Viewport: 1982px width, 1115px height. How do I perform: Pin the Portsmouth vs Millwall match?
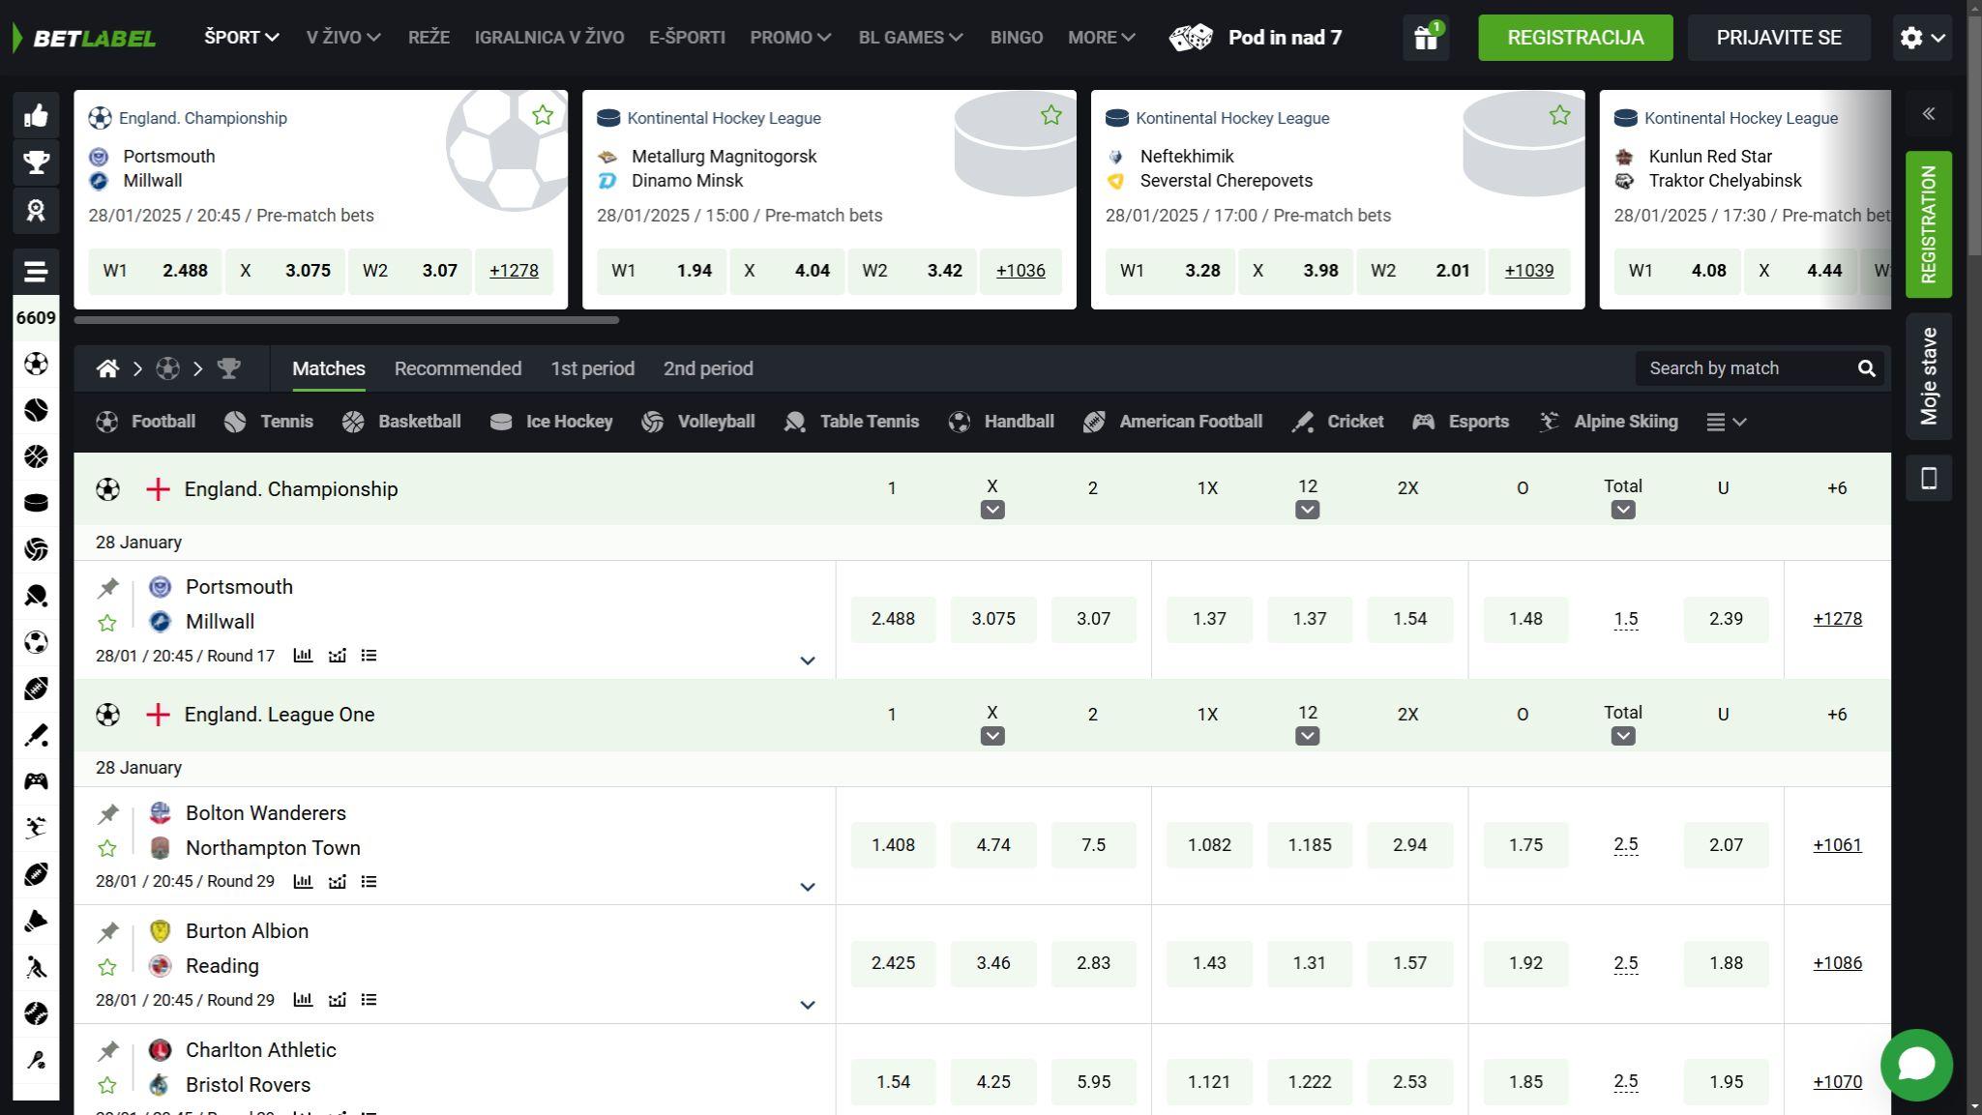107,587
